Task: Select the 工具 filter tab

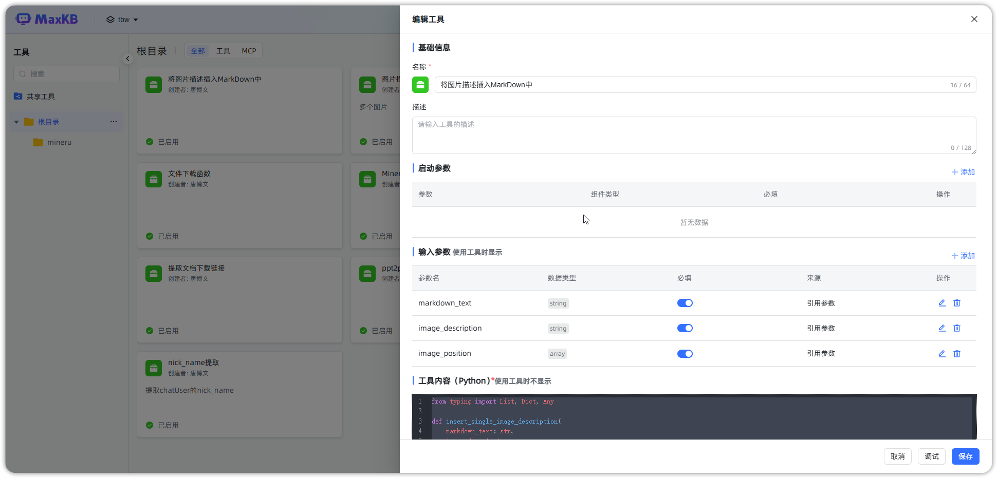Action: (x=223, y=51)
